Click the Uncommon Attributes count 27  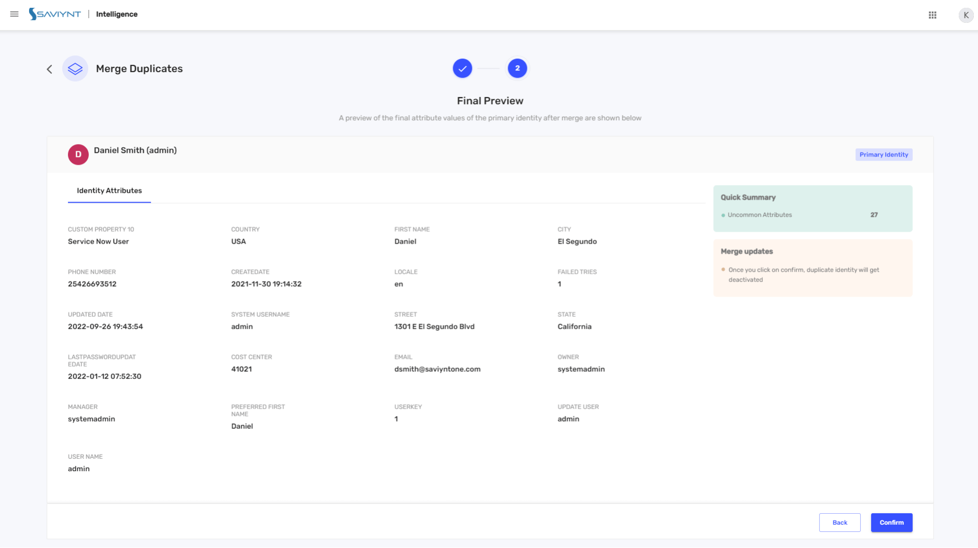874,215
